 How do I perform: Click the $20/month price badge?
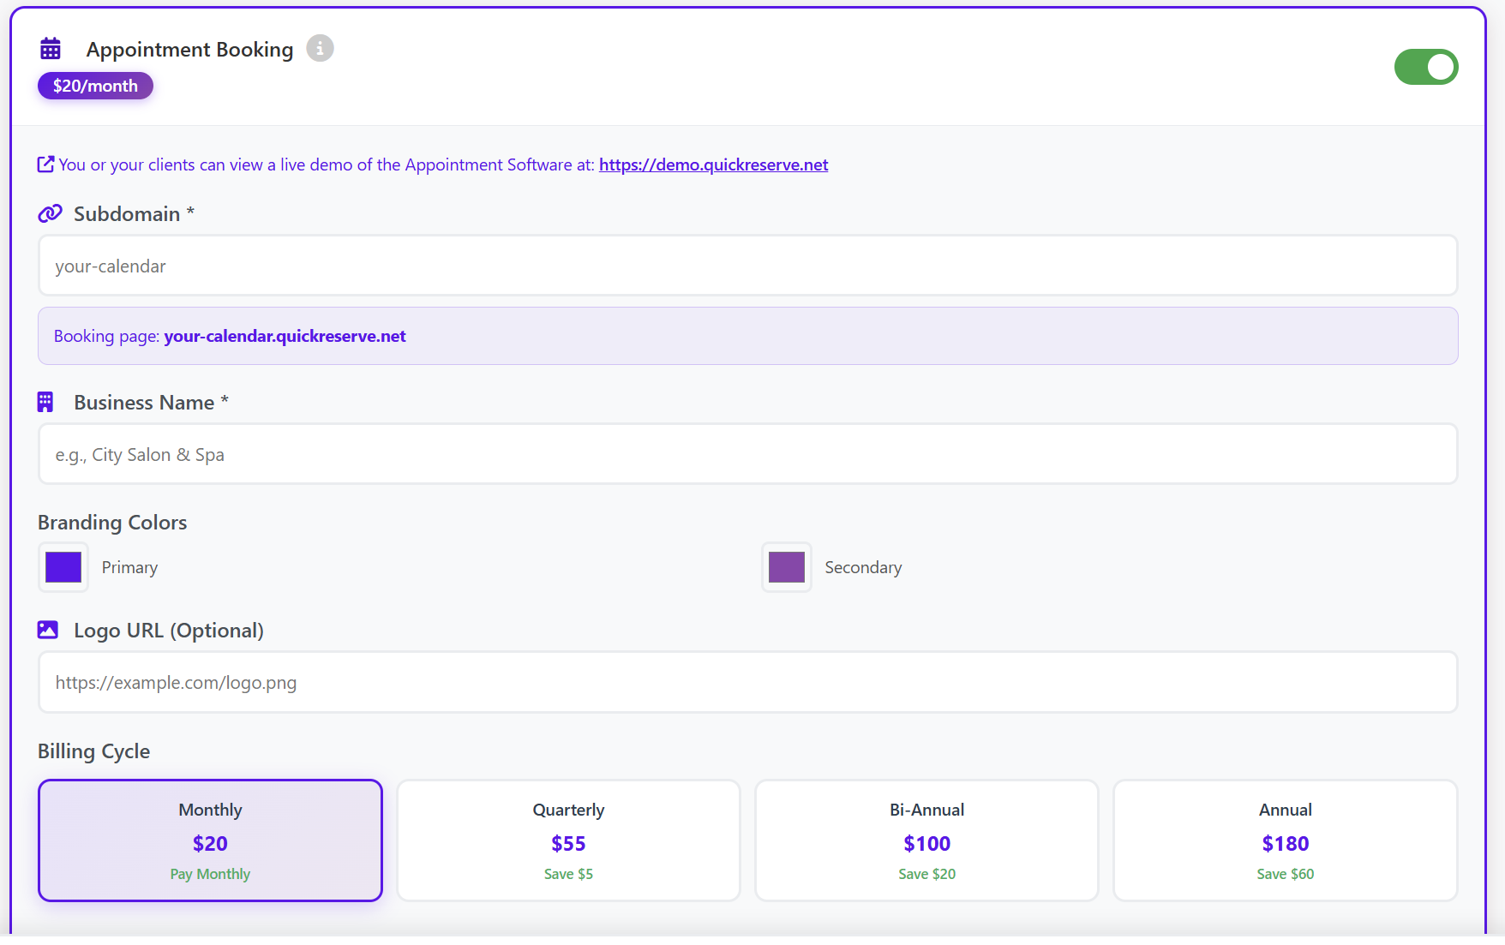coord(95,86)
